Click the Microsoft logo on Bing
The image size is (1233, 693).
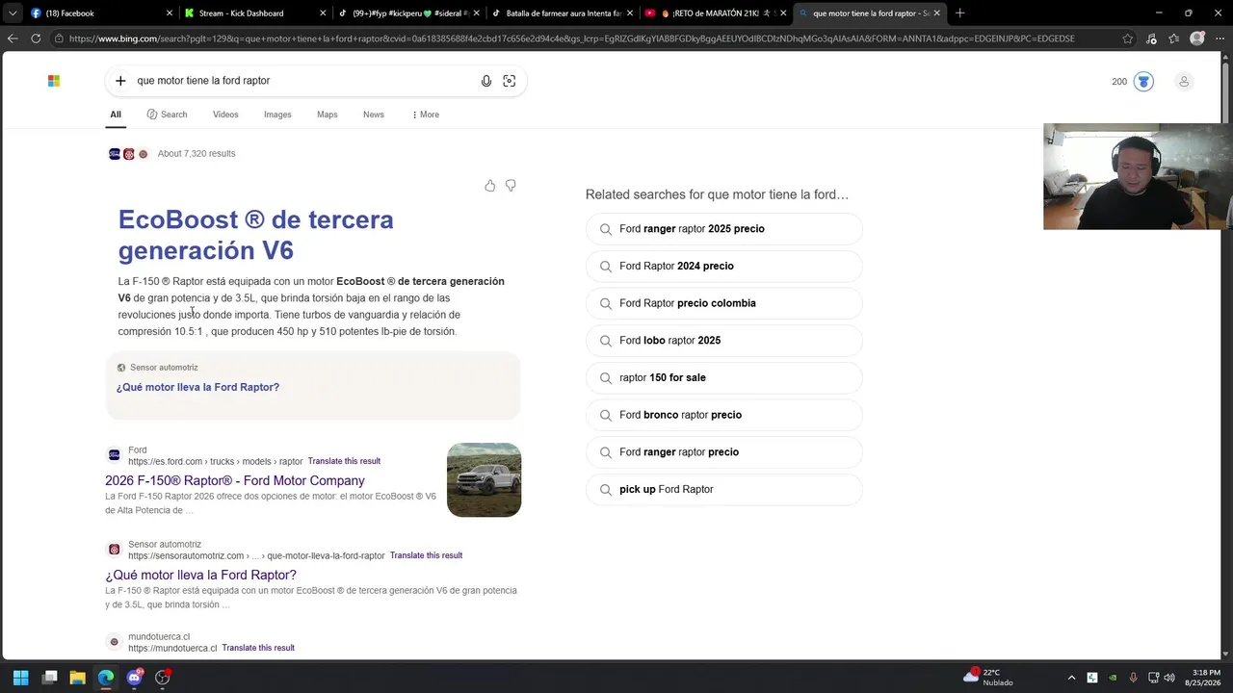pyautogui.click(x=54, y=81)
